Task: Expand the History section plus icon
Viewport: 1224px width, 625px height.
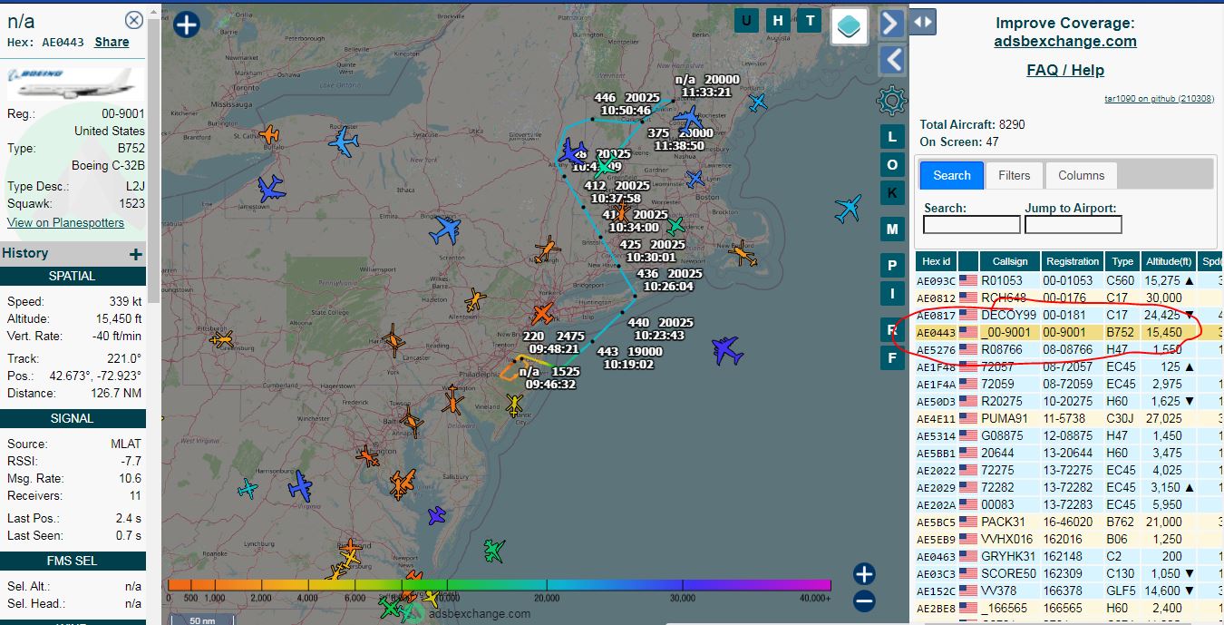Action: (136, 254)
